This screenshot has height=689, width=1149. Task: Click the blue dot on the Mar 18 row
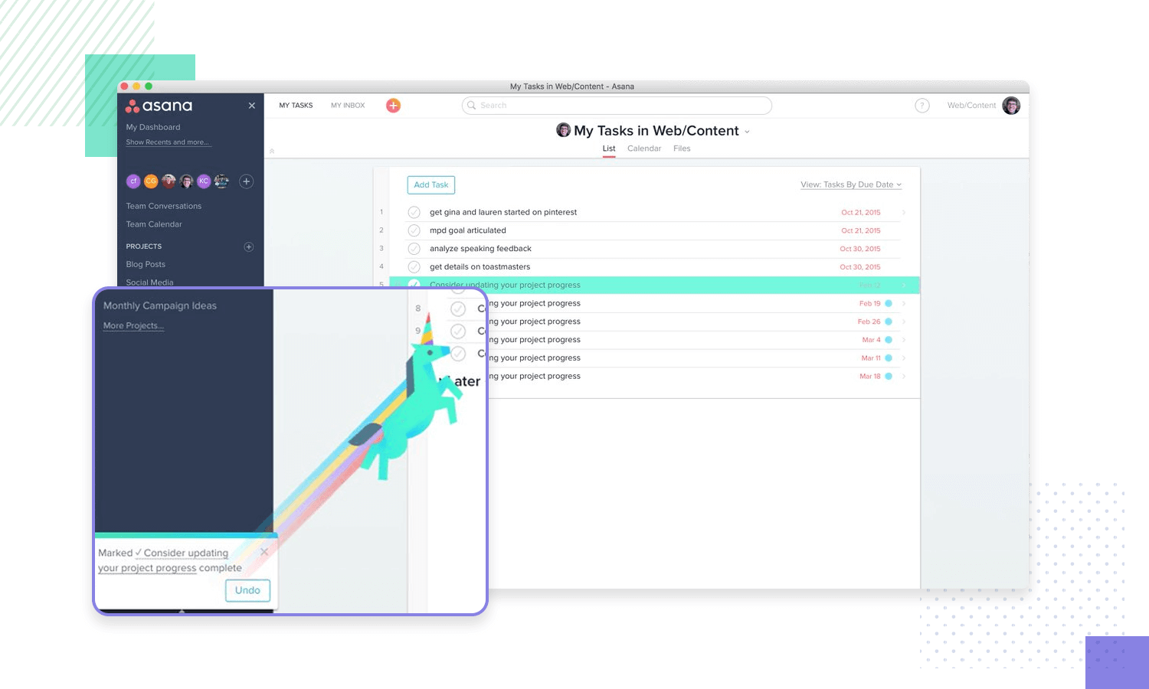[x=889, y=377]
